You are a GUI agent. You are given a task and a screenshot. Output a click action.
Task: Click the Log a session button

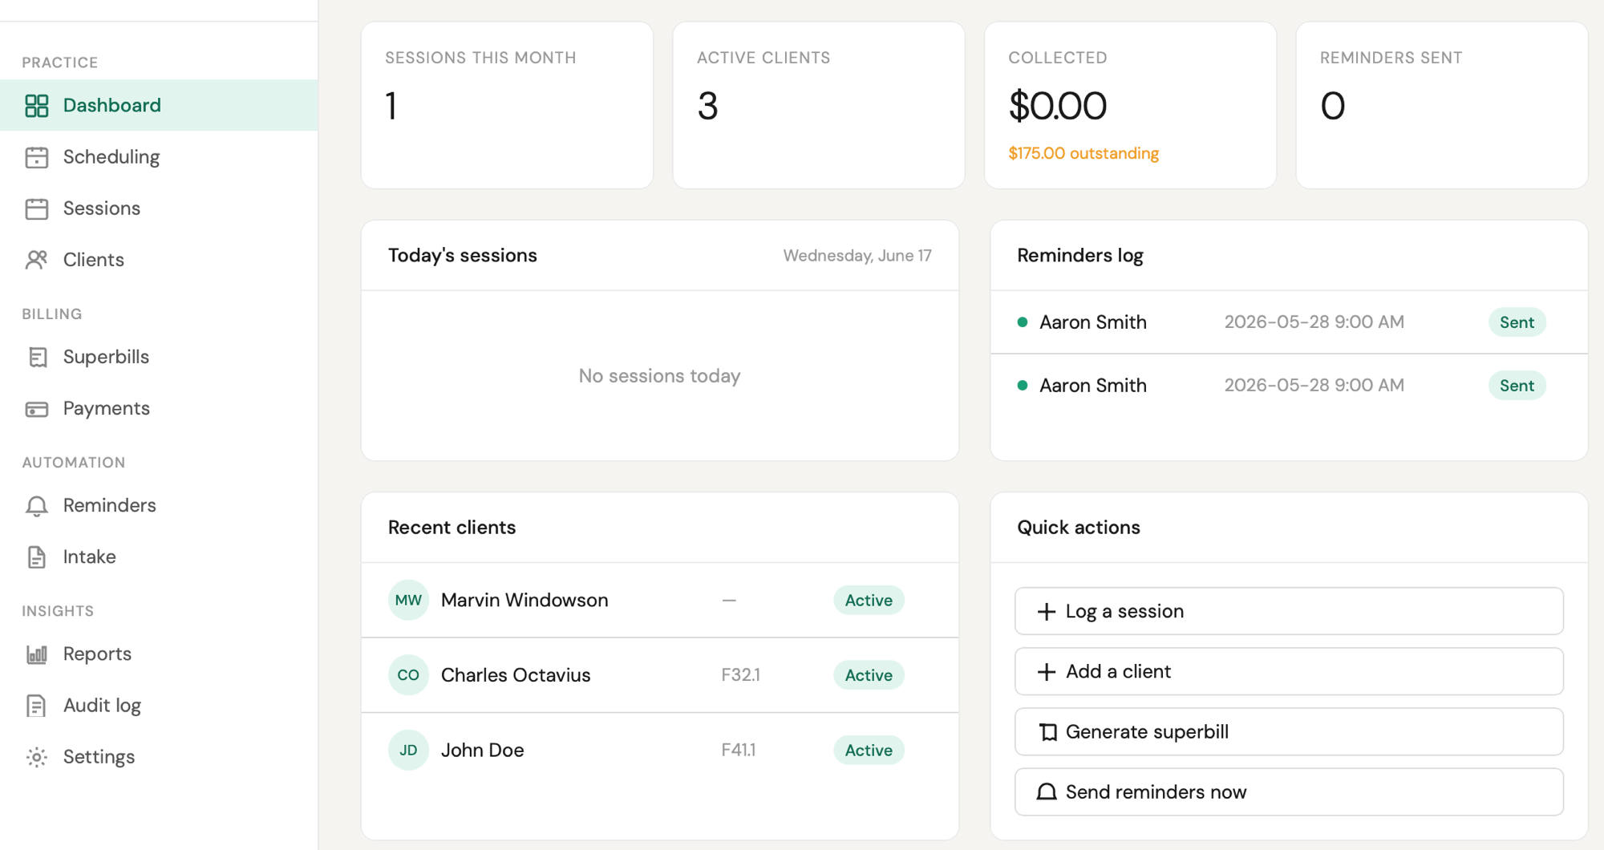[1289, 611]
